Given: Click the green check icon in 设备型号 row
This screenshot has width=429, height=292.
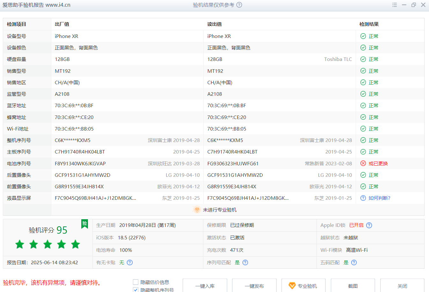Looking at the screenshot, I should click(x=363, y=36).
